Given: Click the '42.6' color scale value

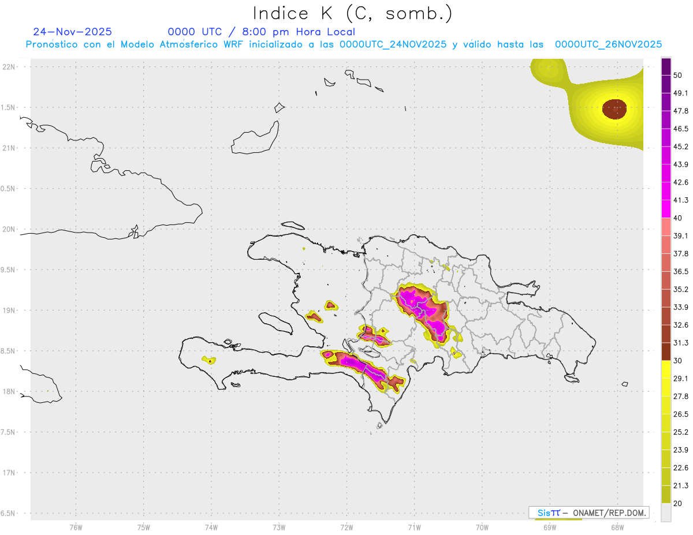Looking at the screenshot, I should 681,182.
